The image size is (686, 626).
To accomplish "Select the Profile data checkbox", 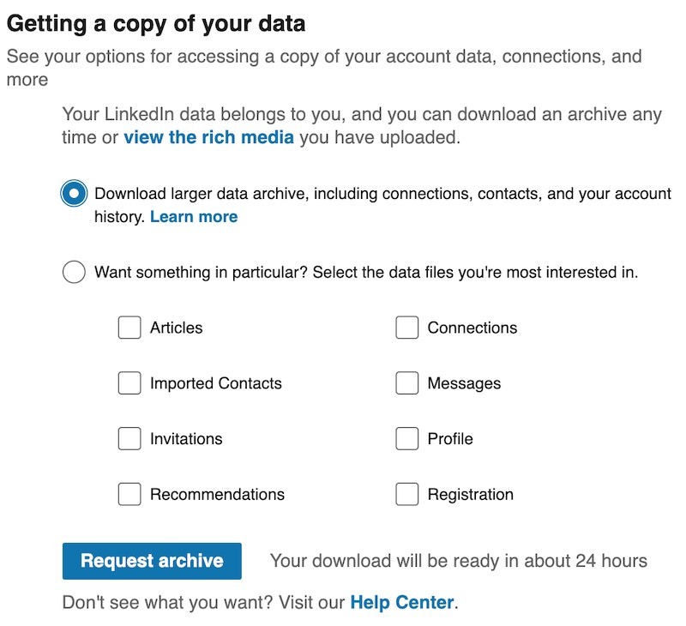I will tap(406, 439).
